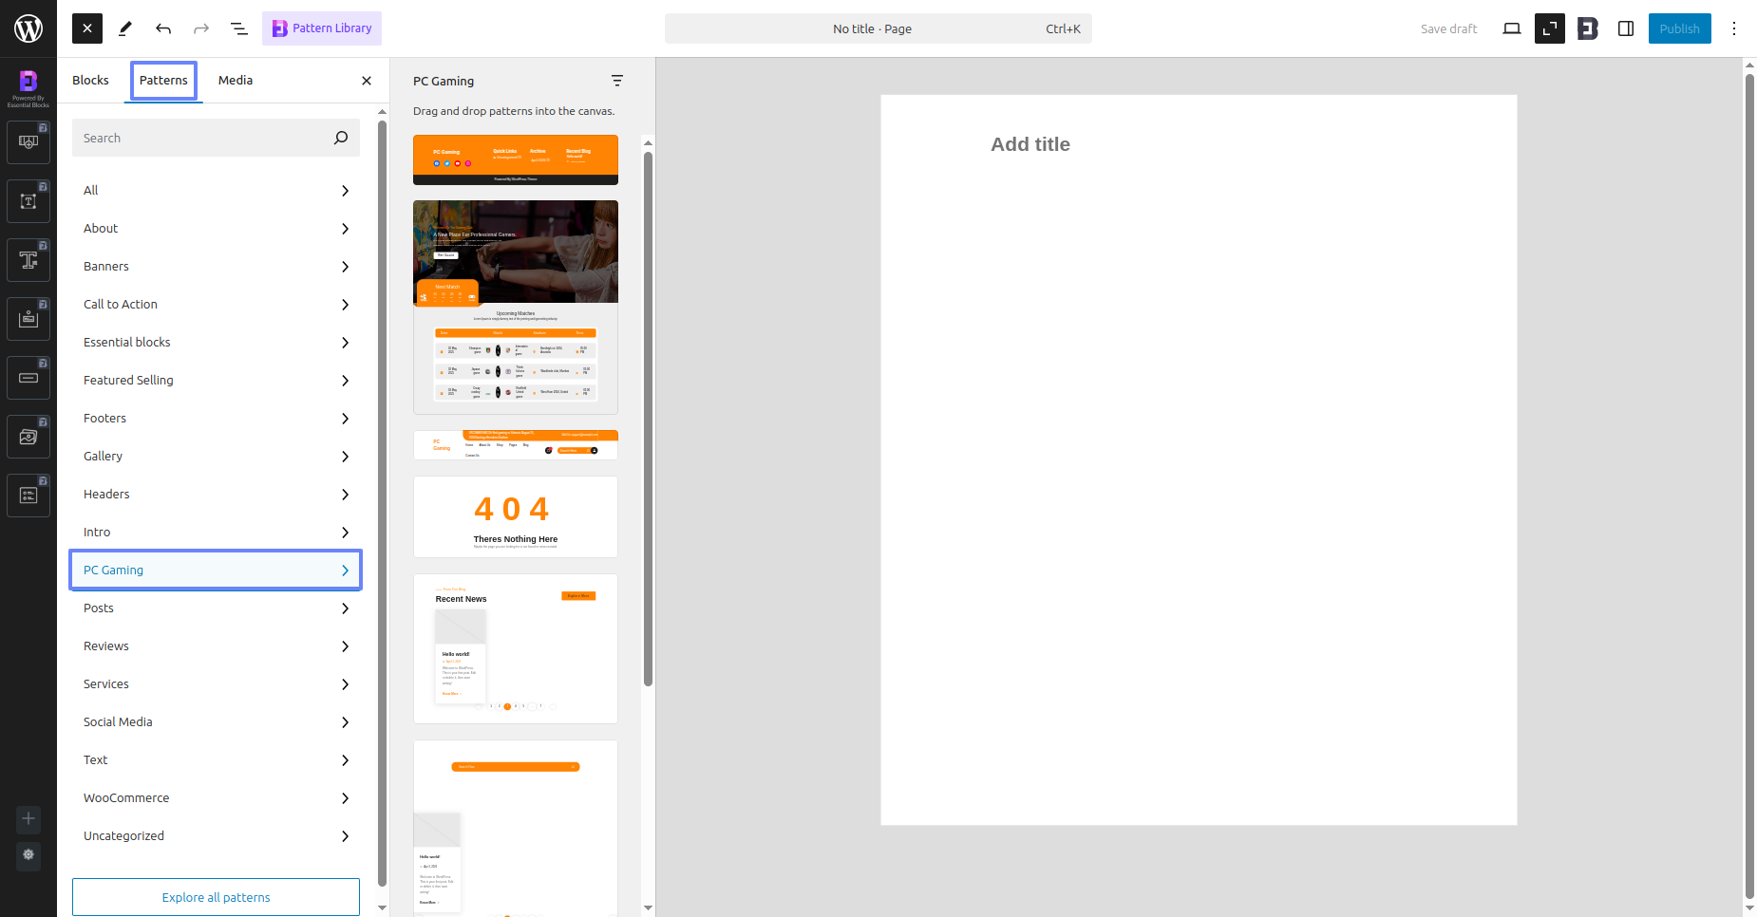This screenshot has width=1757, height=917.
Task: Expand the Banners category
Action: coord(216,267)
